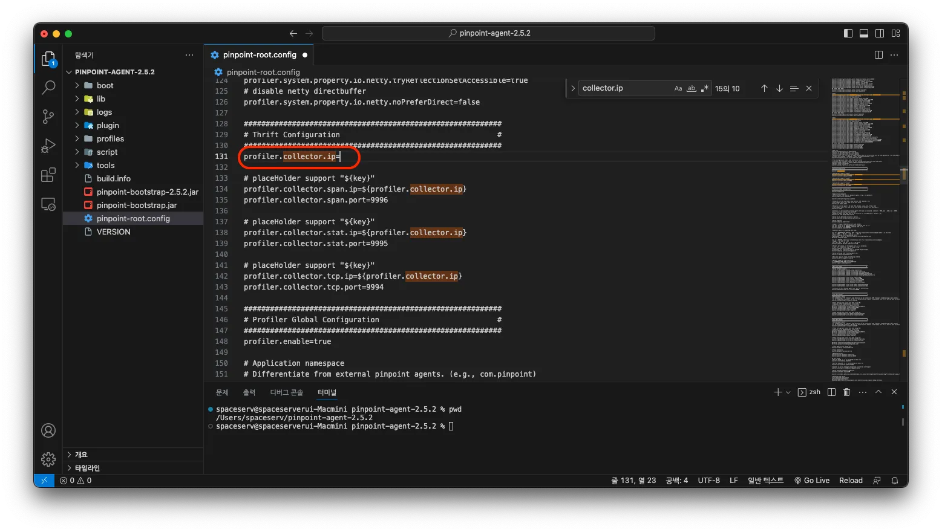
Task: Open the Explorer view in activity bar
Action: (48, 59)
